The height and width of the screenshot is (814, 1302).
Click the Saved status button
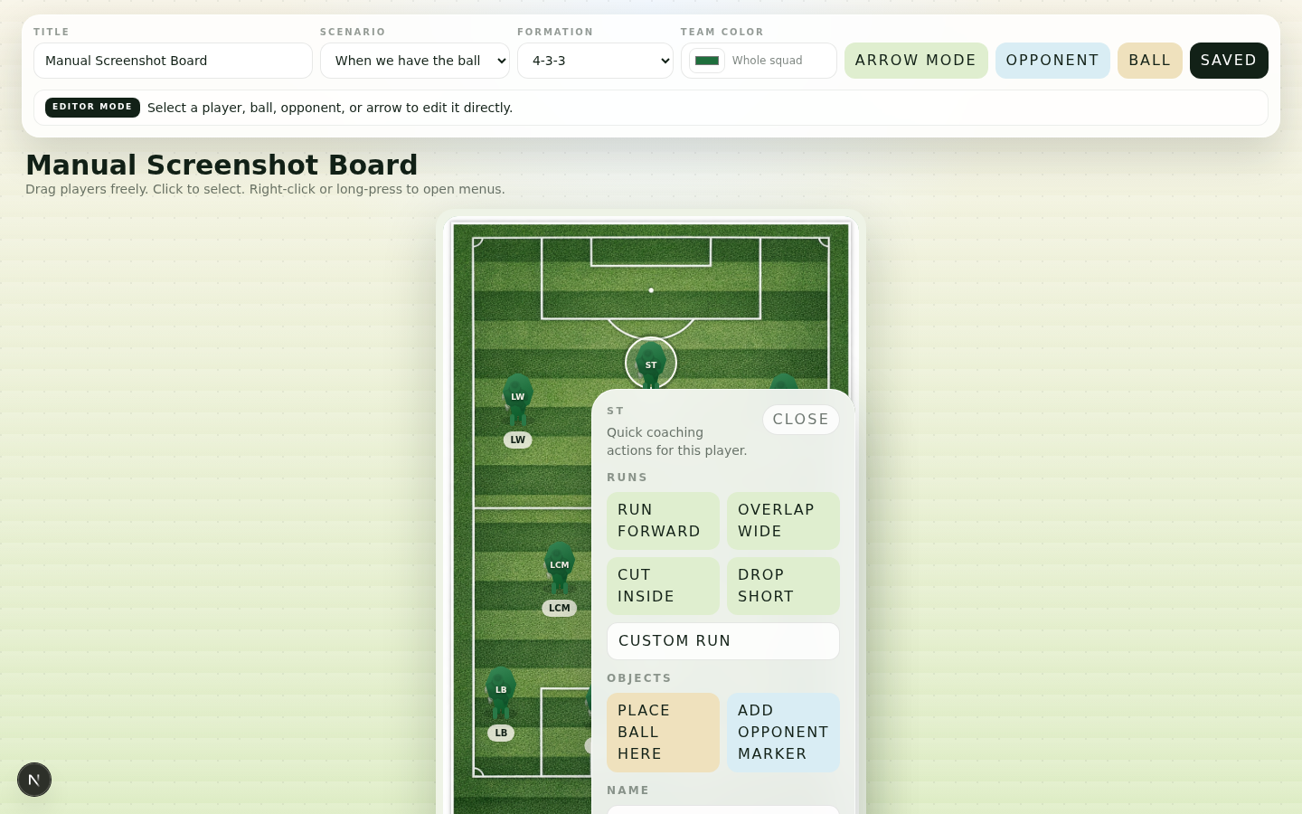1229,61
